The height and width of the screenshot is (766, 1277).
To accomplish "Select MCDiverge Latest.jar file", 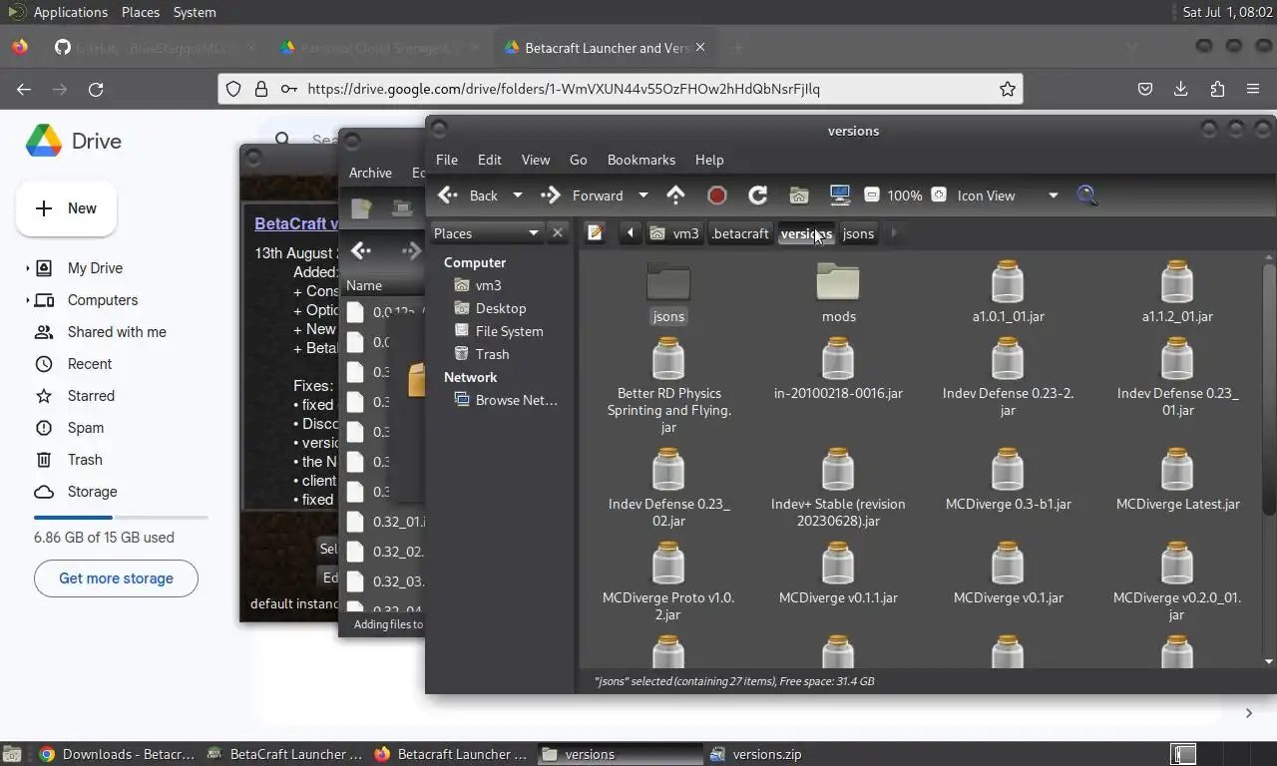I will pos(1177,480).
